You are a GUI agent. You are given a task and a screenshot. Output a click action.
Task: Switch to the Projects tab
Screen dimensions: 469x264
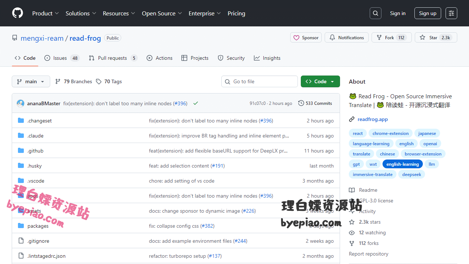click(195, 58)
